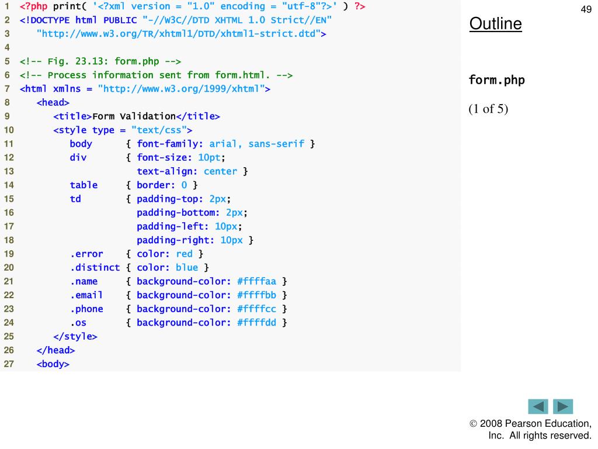Click the .error color: red rule
The height and width of the screenshot is (449, 598).
coord(137,254)
